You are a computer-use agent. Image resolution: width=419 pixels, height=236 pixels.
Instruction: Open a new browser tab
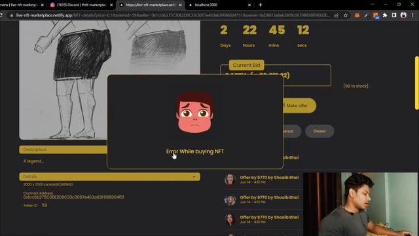coord(261,5)
